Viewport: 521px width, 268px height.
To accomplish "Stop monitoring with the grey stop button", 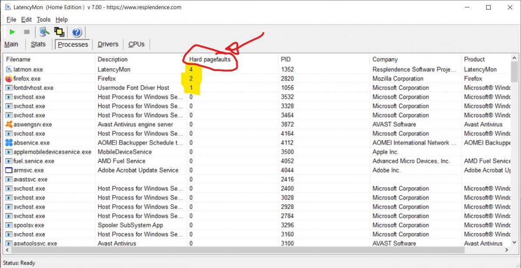I will point(26,32).
